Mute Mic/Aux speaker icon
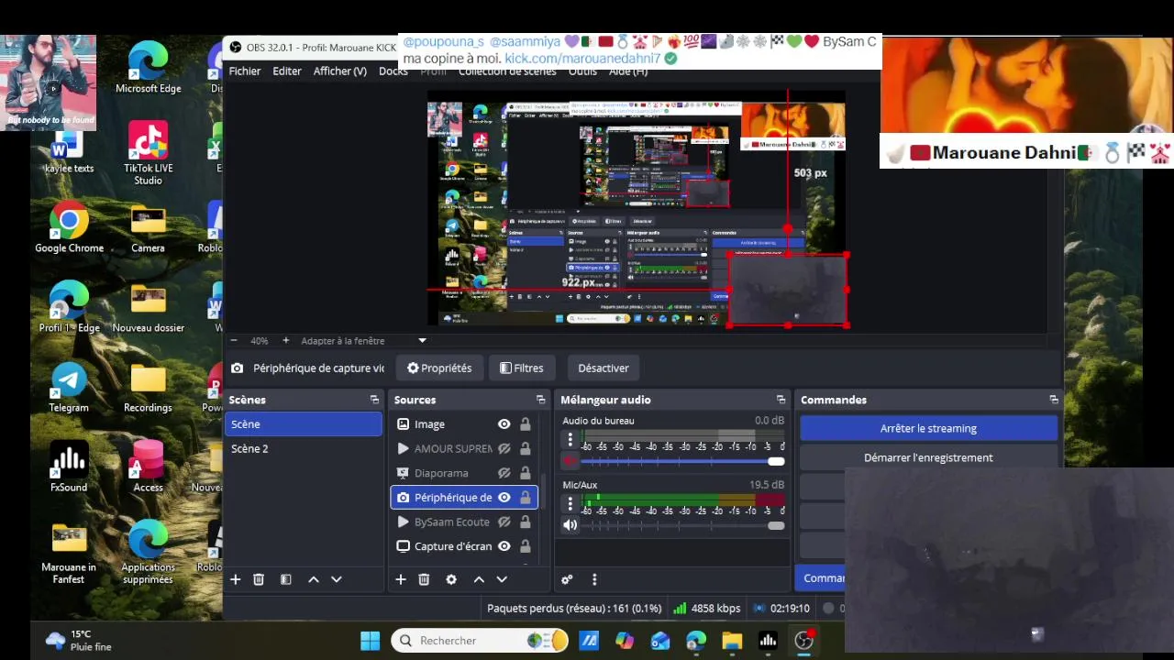This screenshot has width=1174, height=660. pyautogui.click(x=570, y=525)
